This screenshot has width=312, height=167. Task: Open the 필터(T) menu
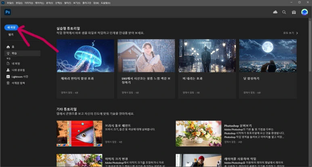tap(67, 3)
